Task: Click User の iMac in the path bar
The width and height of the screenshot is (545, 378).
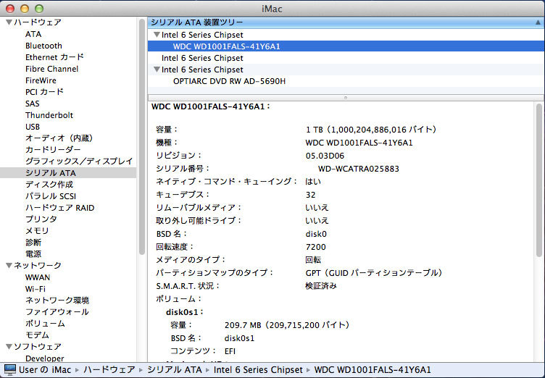Action: pyautogui.click(x=45, y=369)
